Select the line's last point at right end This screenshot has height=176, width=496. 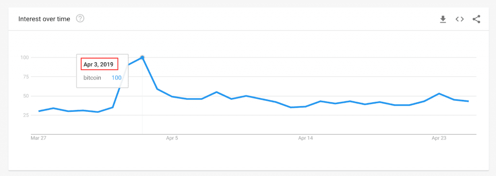(x=468, y=101)
